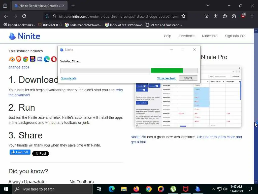The image size is (258, 194).
Task: Open the extensions puzzle piece icon
Action: point(234,16)
